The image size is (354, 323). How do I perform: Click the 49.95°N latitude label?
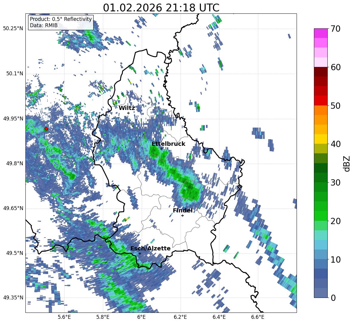click(x=13, y=119)
